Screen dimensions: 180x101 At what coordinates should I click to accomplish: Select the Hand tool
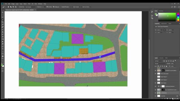(3, 56)
